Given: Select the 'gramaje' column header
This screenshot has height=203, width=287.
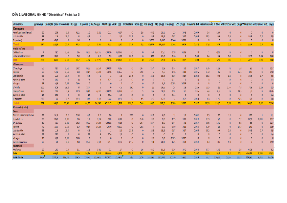Looking at the screenshot, I should 39,24.
